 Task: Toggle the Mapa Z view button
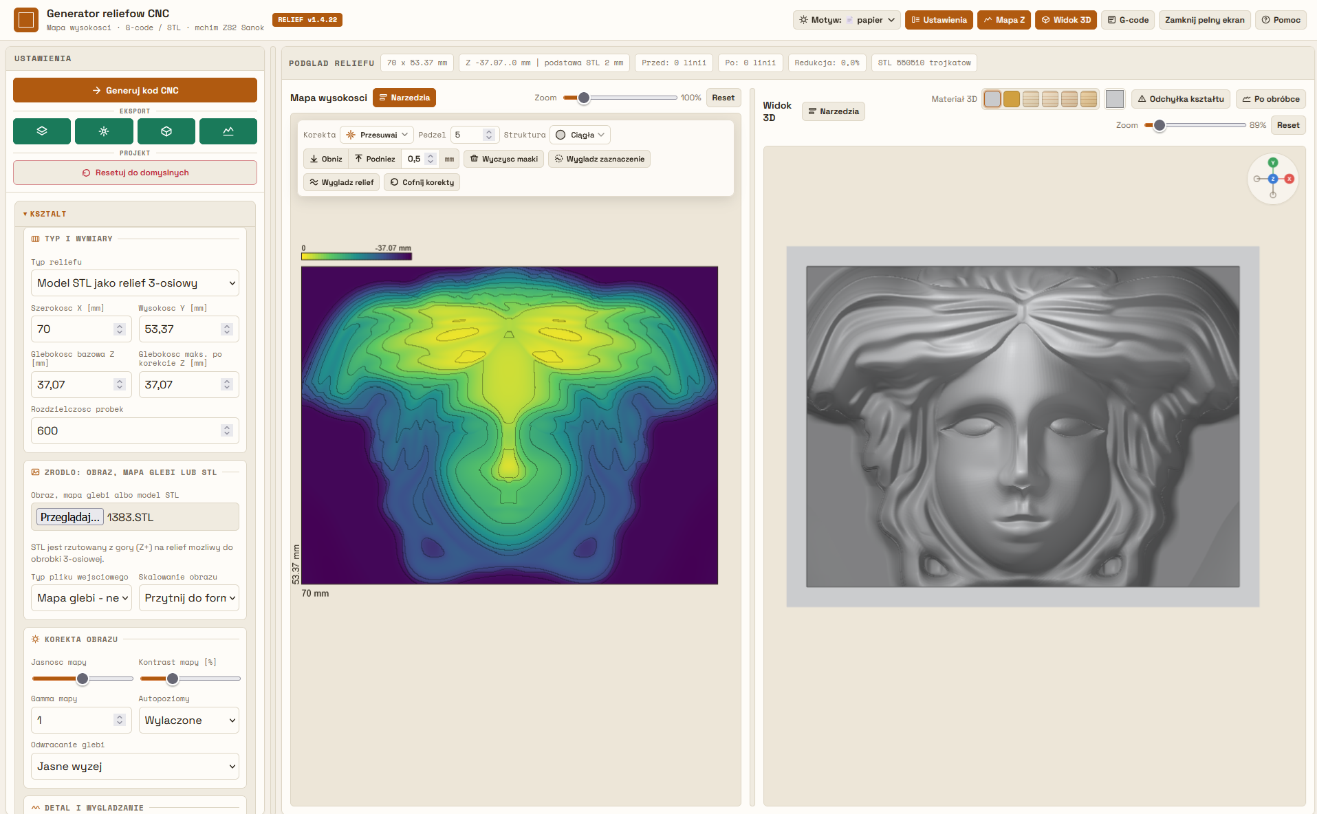click(1004, 20)
